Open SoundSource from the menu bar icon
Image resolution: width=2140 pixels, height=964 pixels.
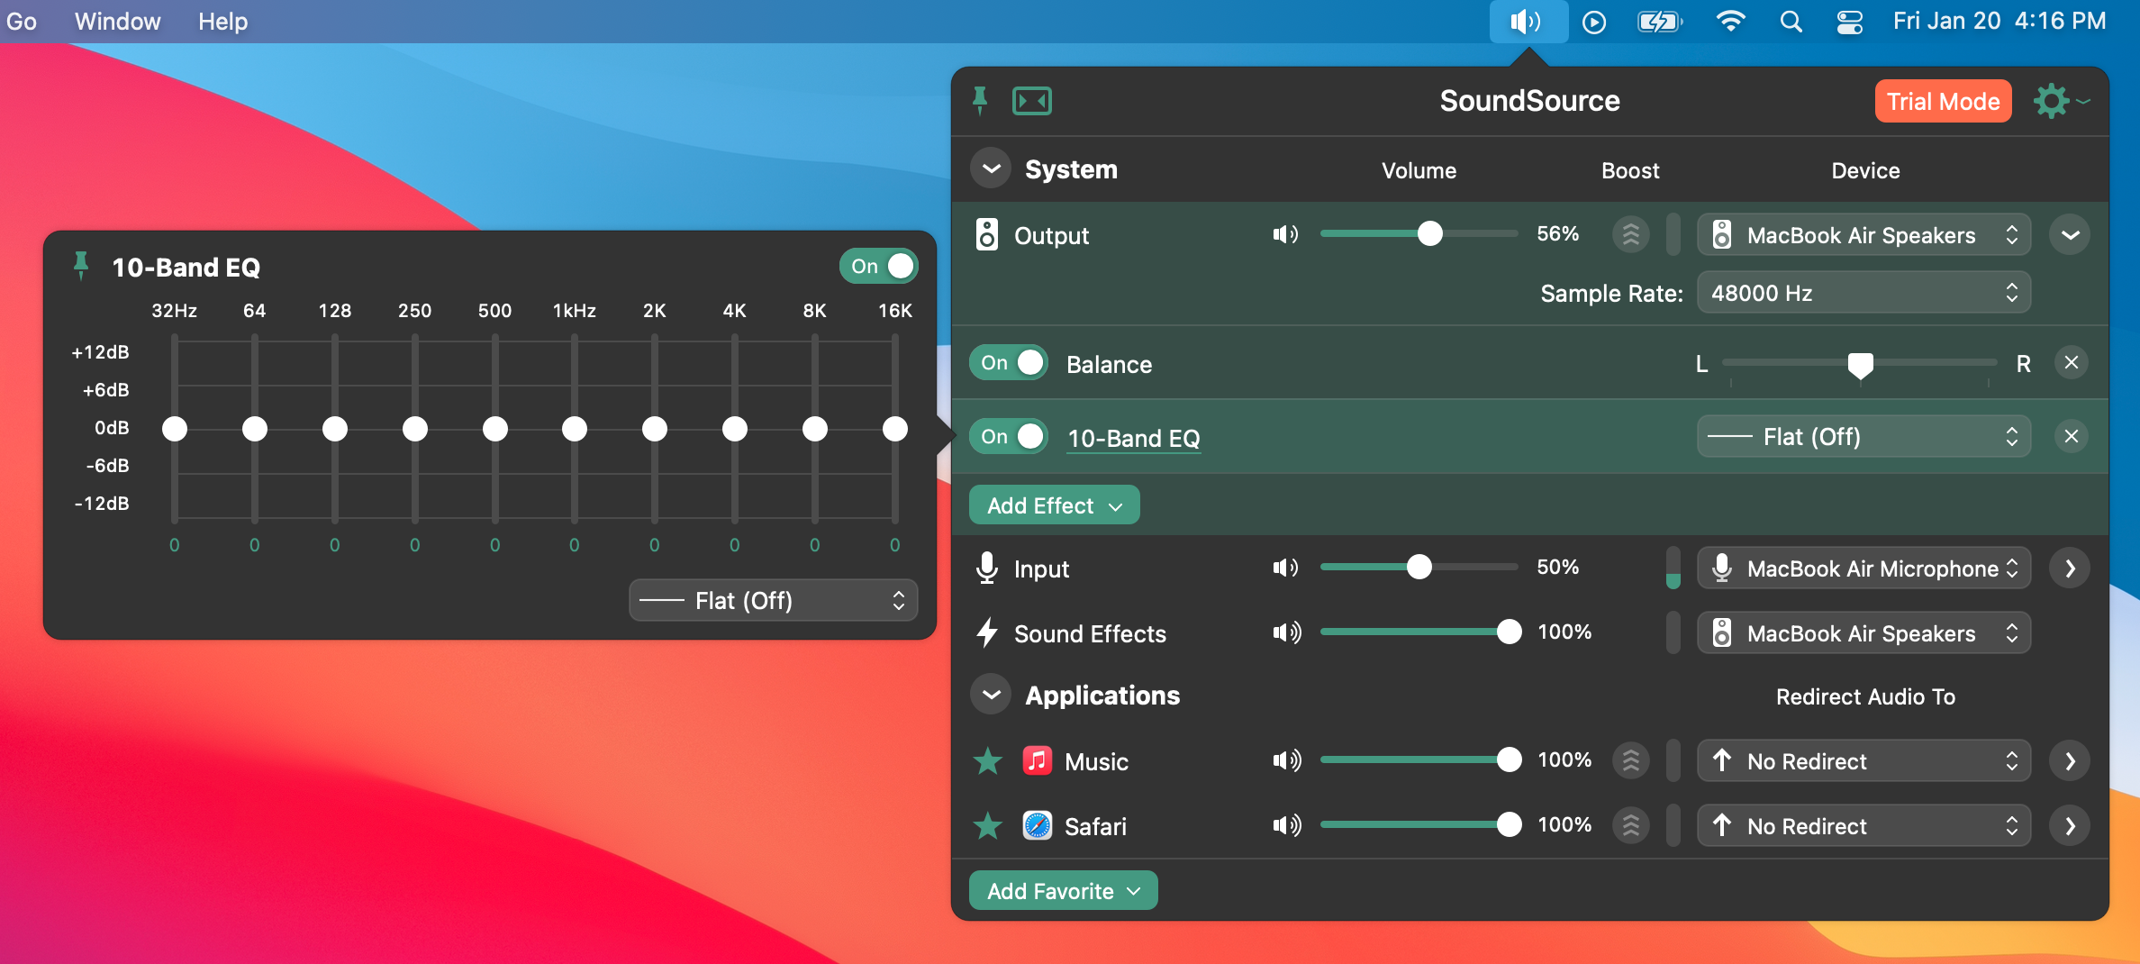pos(1528,21)
